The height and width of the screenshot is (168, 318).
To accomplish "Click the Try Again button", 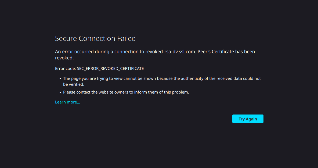I will pyautogui.click(x=248, y=119).
